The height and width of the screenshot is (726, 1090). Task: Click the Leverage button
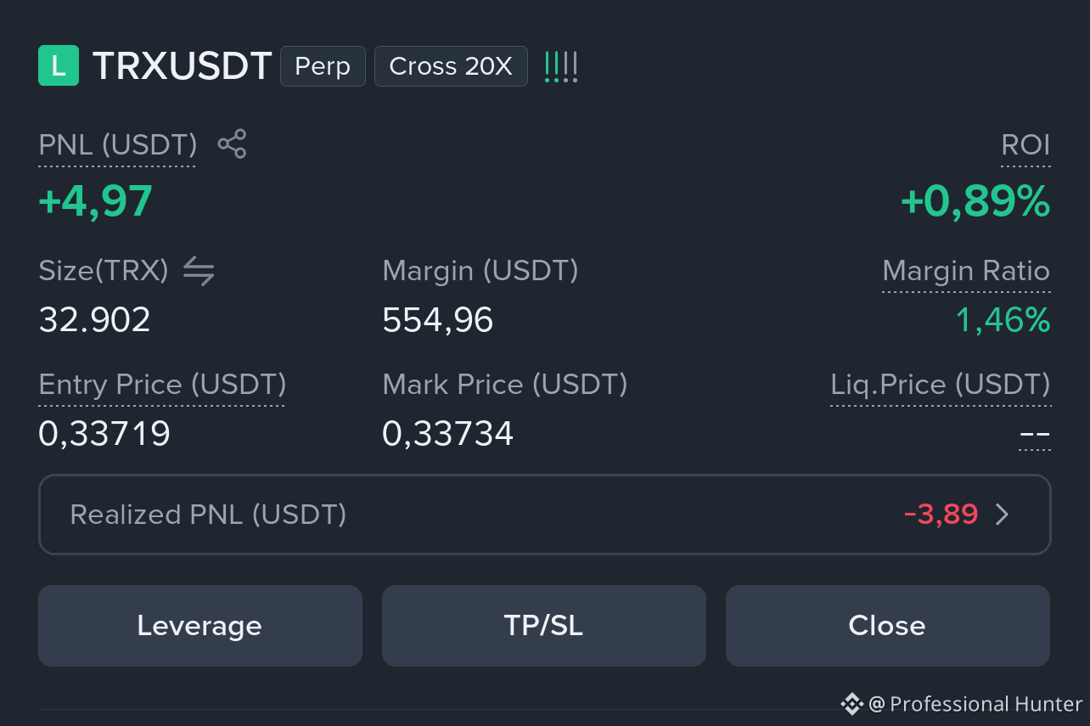click(x=200, y=626)
